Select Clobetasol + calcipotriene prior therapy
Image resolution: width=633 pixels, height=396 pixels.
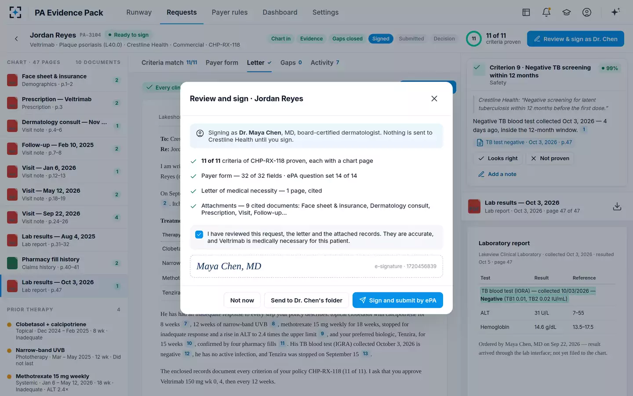[64, 331]
